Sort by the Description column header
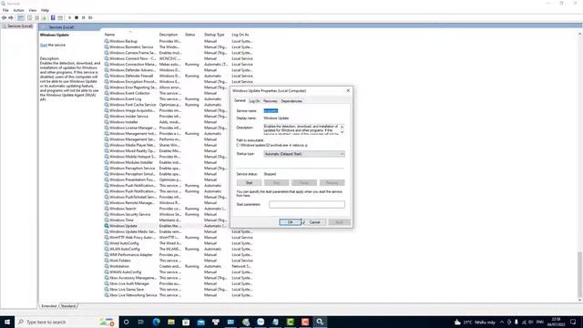Image resolution: width=583 pixels, height=328 pixels. point(169,35)
